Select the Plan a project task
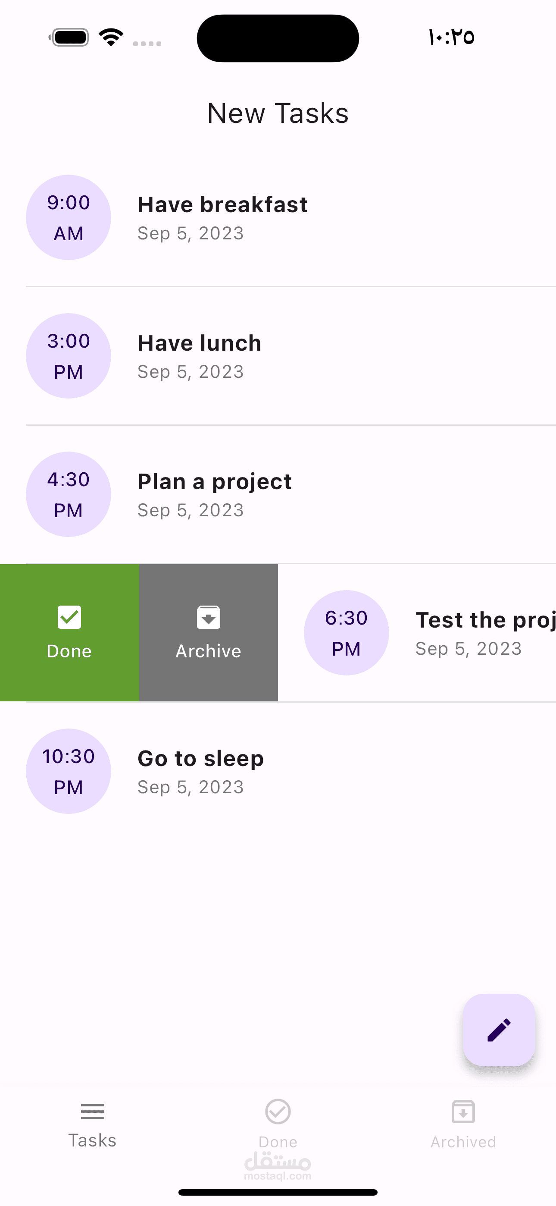The width and height of the screenshot is (556, 1206). click(214, 482)
